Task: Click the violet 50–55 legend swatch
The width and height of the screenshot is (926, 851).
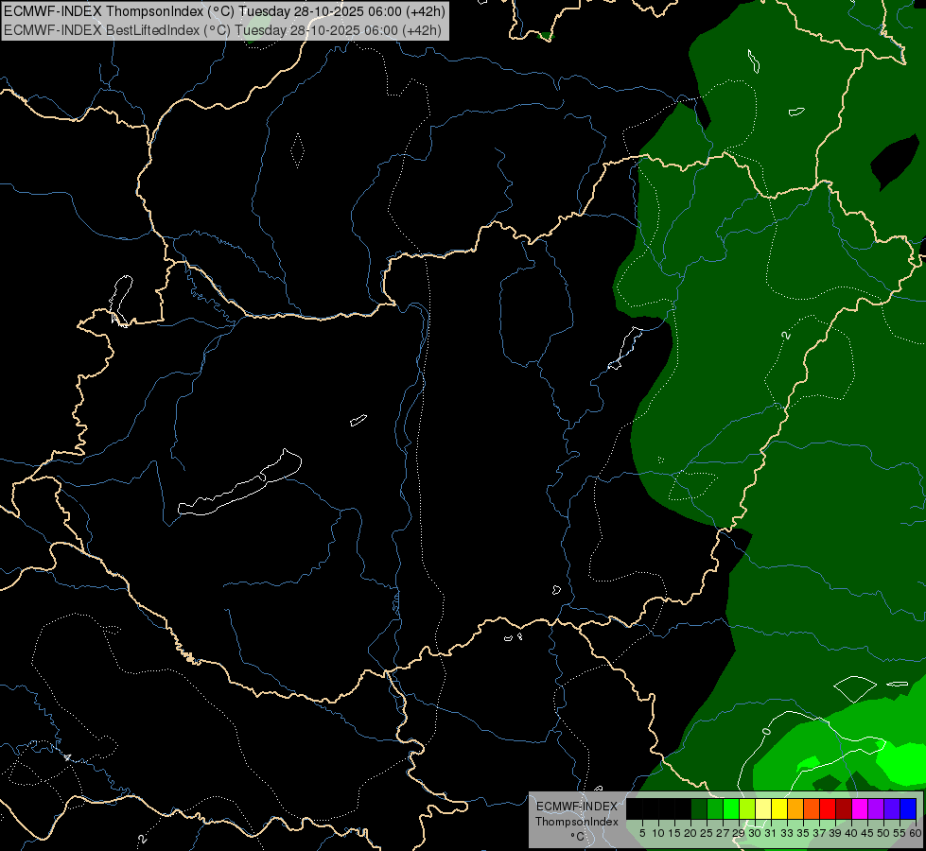Action: 893,808
